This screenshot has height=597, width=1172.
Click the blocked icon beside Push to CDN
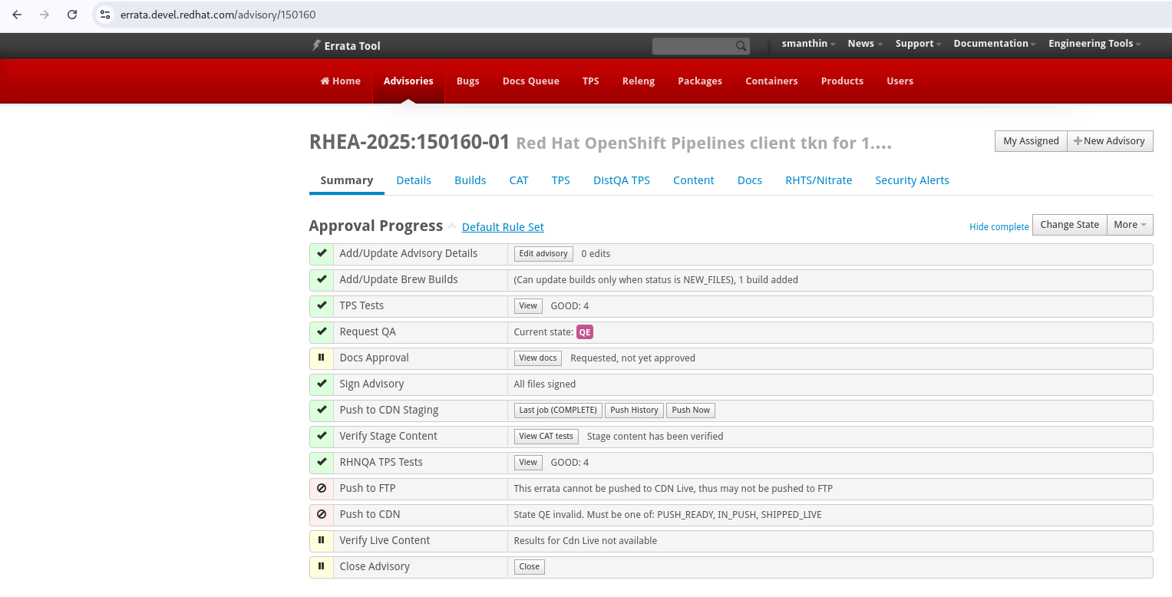[x=322, y=514]
